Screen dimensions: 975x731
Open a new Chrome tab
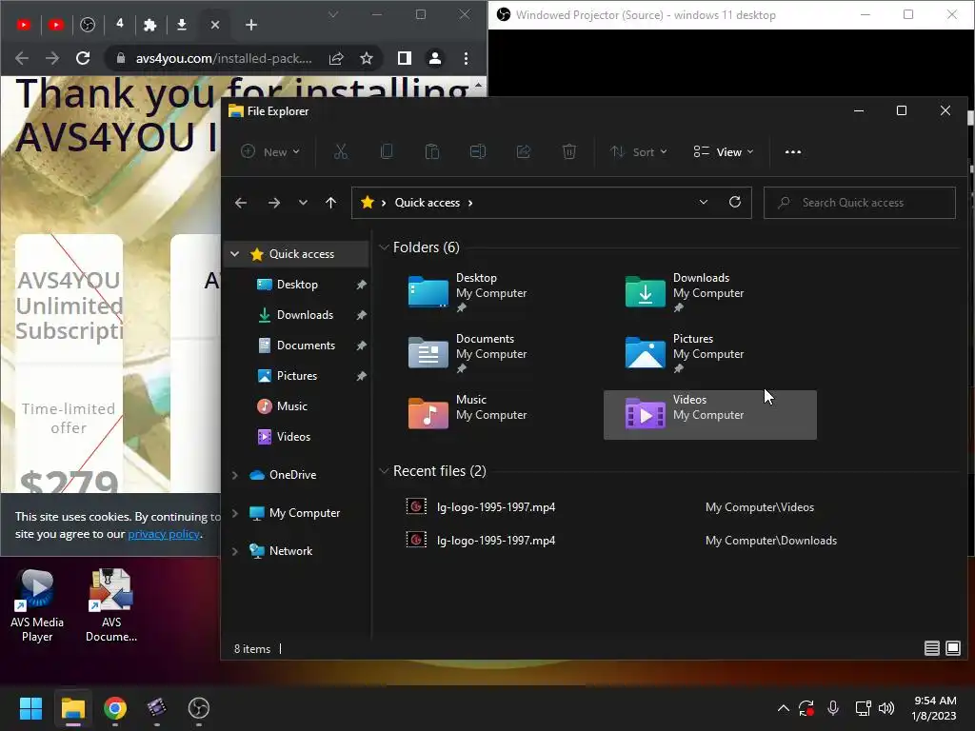[x=251, y=25]
